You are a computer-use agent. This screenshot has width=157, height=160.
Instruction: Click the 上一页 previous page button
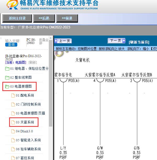coord(63,41)
